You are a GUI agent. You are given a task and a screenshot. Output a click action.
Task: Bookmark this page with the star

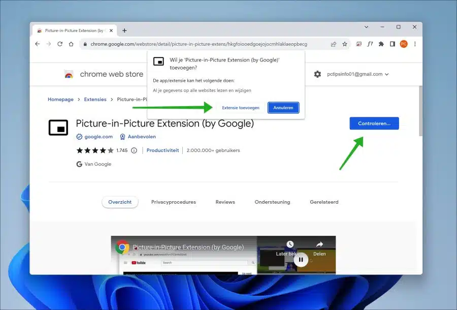345,44
